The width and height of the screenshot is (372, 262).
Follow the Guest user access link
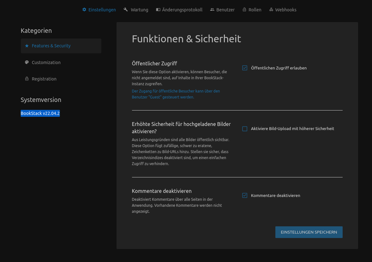(x=176, y=94)
